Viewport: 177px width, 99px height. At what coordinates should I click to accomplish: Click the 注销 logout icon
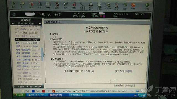coord(133,6)
